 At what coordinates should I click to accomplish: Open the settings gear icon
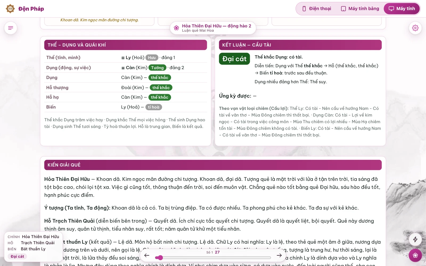415,28
